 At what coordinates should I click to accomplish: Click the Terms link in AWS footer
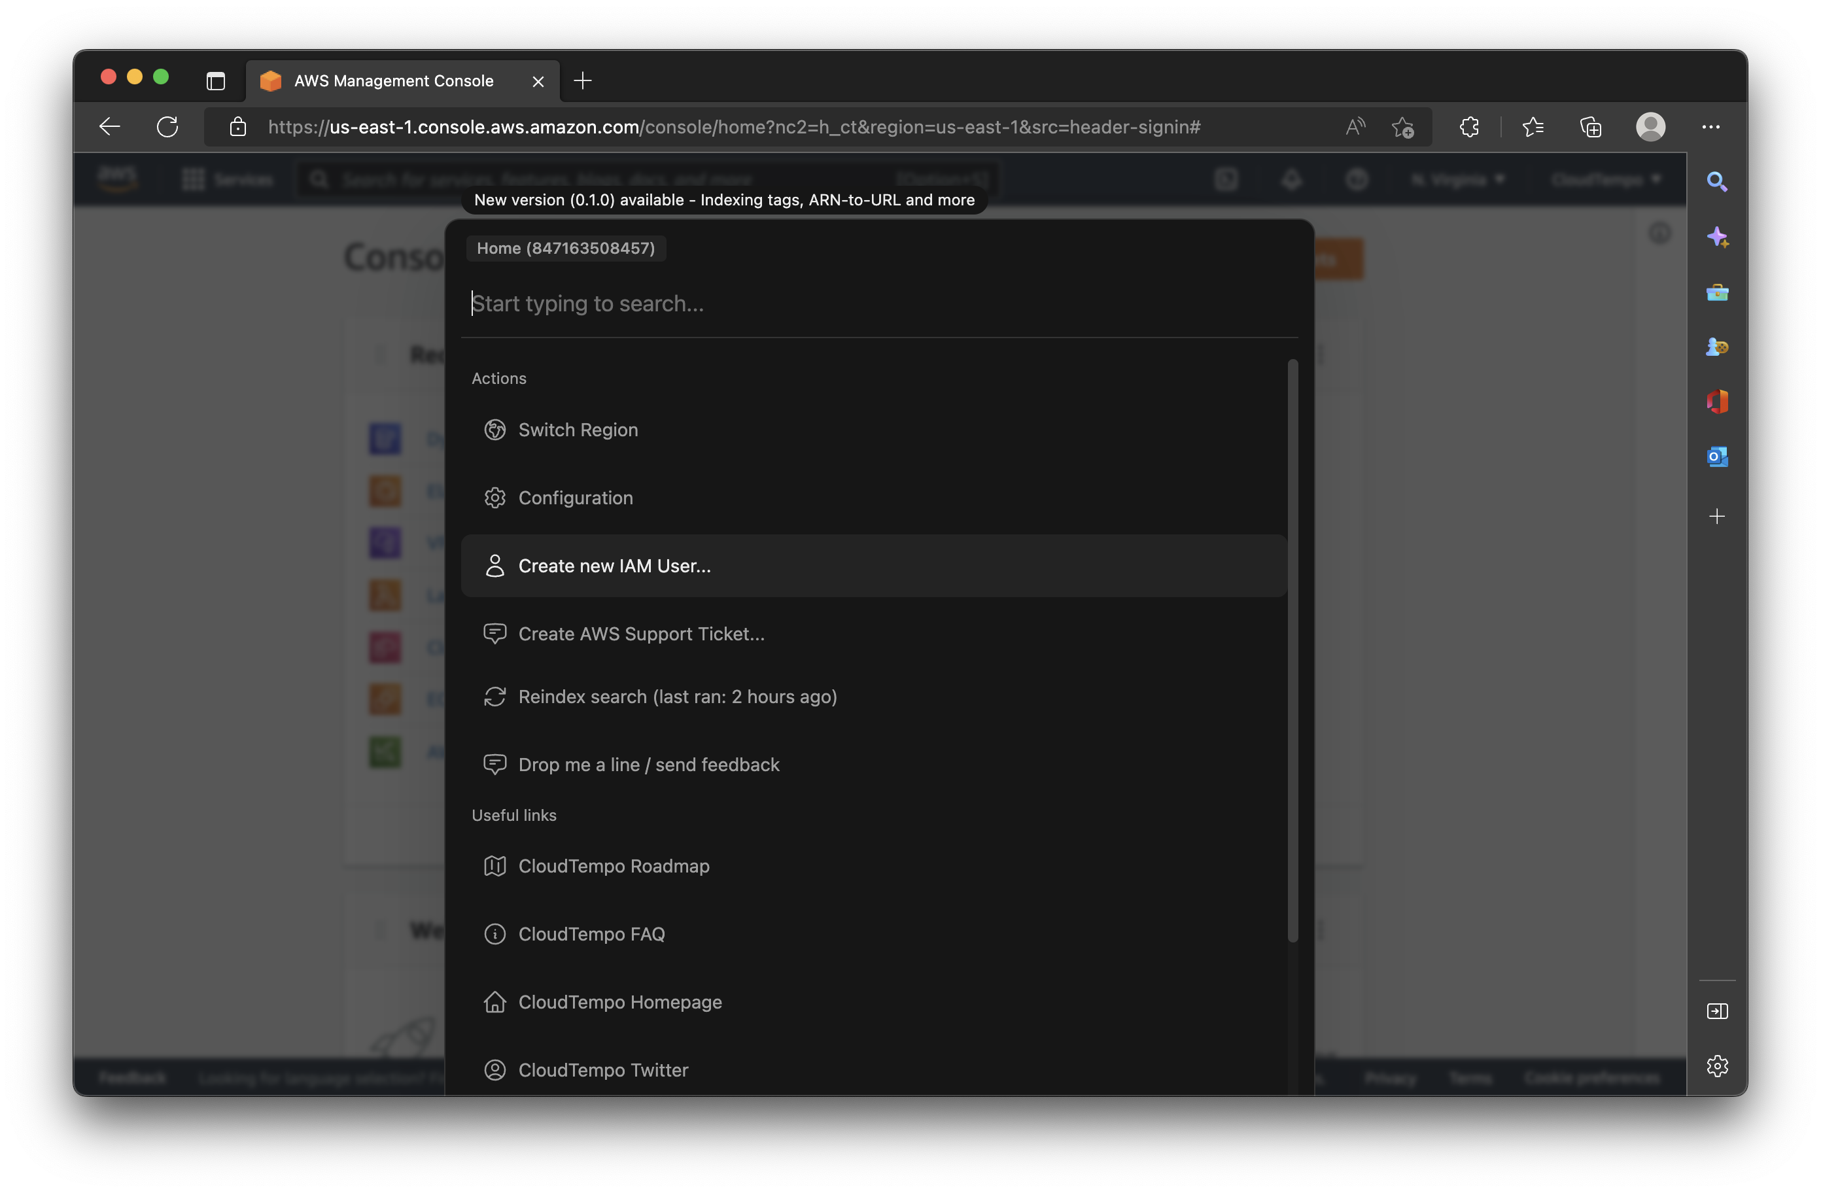pyautogui.click(x=1470, y=1077)
